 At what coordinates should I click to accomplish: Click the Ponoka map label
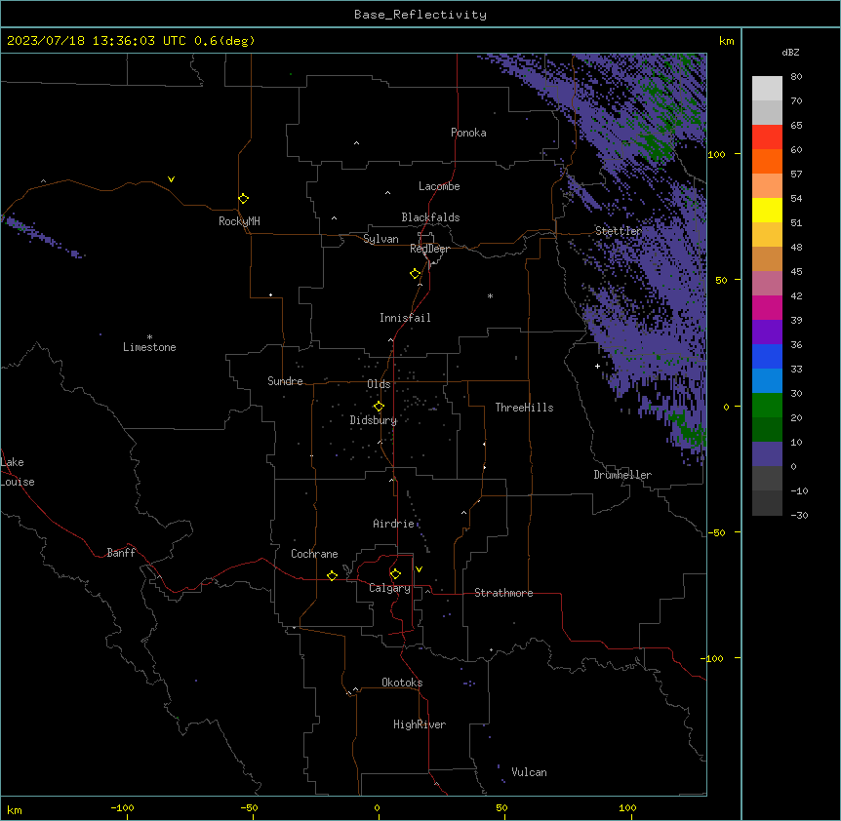pyautogui.click(x=468, y=133)
